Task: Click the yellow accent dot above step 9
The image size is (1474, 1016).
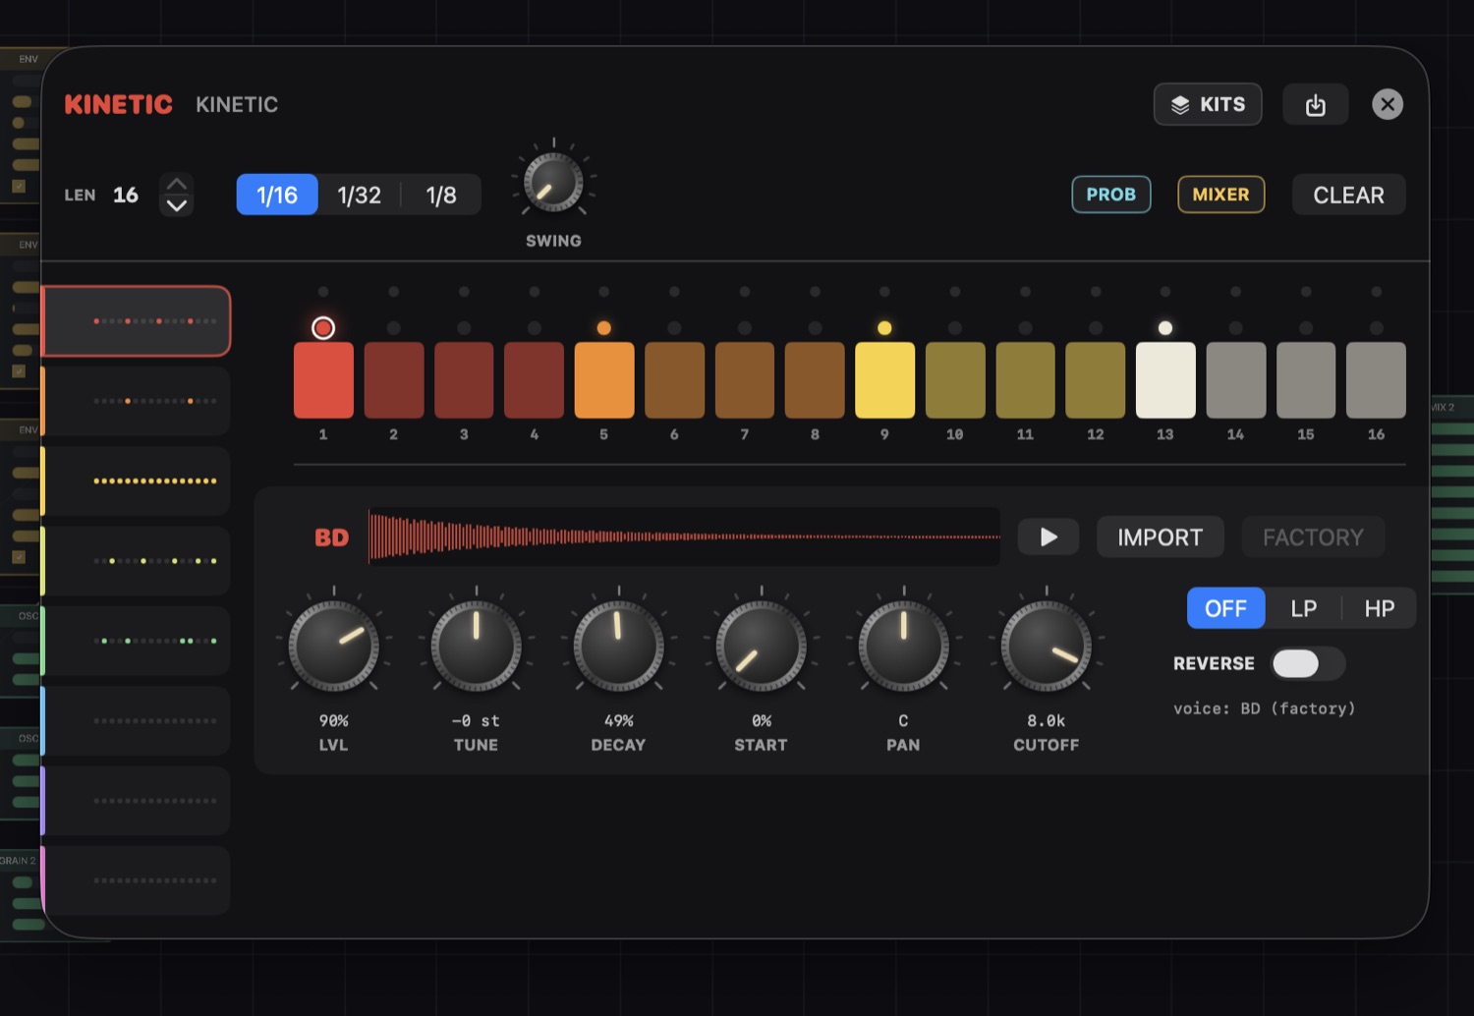Action: click(884, 328)
